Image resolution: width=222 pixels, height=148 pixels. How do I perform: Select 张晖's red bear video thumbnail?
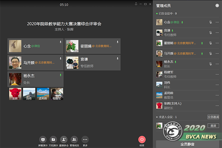(15, 94)
